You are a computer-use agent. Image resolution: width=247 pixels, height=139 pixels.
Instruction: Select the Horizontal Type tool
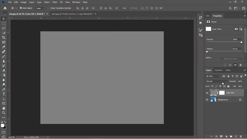(3, 94)
